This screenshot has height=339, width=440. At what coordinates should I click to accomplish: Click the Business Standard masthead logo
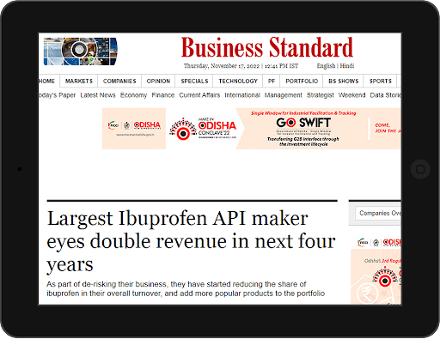[267, 47]
